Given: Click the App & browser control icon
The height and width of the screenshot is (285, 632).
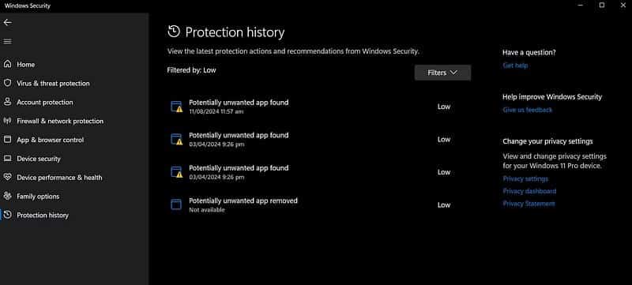Looking at the screenshot, I should click(x=7, y=140).
